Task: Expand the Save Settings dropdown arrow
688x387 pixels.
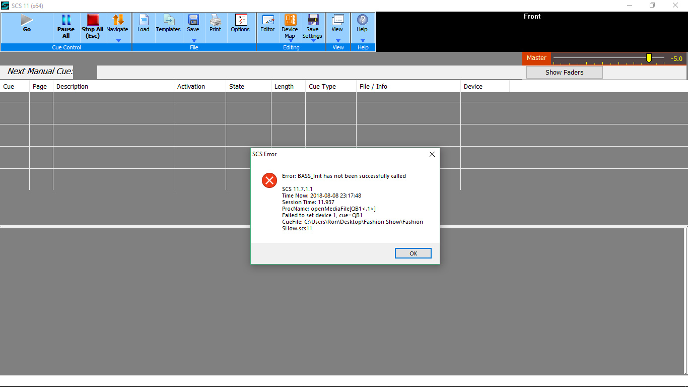Action: coord(313,41)
